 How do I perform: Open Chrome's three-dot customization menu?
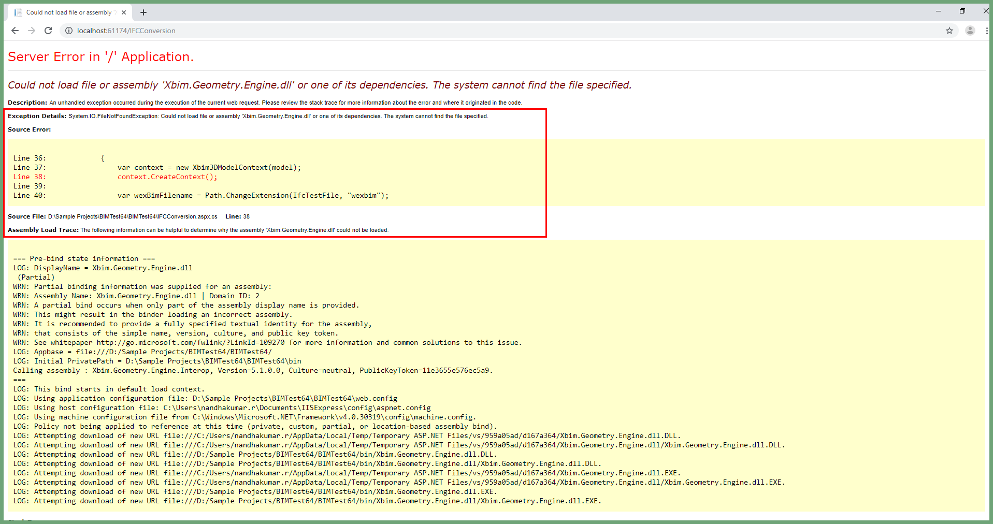tap(987, 31)
